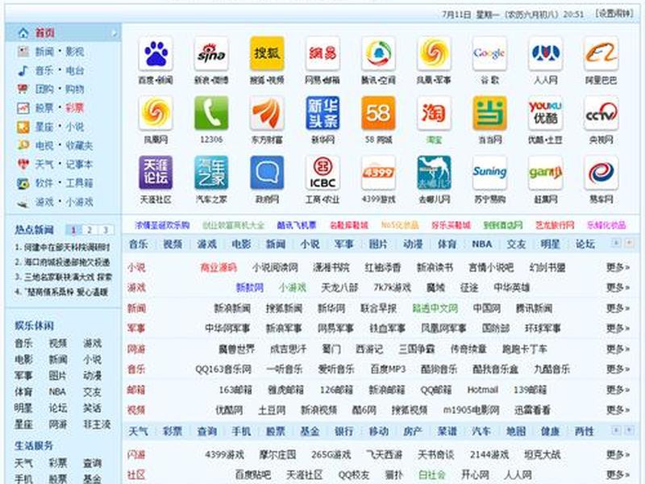Open the Sina Weibo icon
Image resolution: width=645 pixels, height=484 pixels.
pos(211,53)
